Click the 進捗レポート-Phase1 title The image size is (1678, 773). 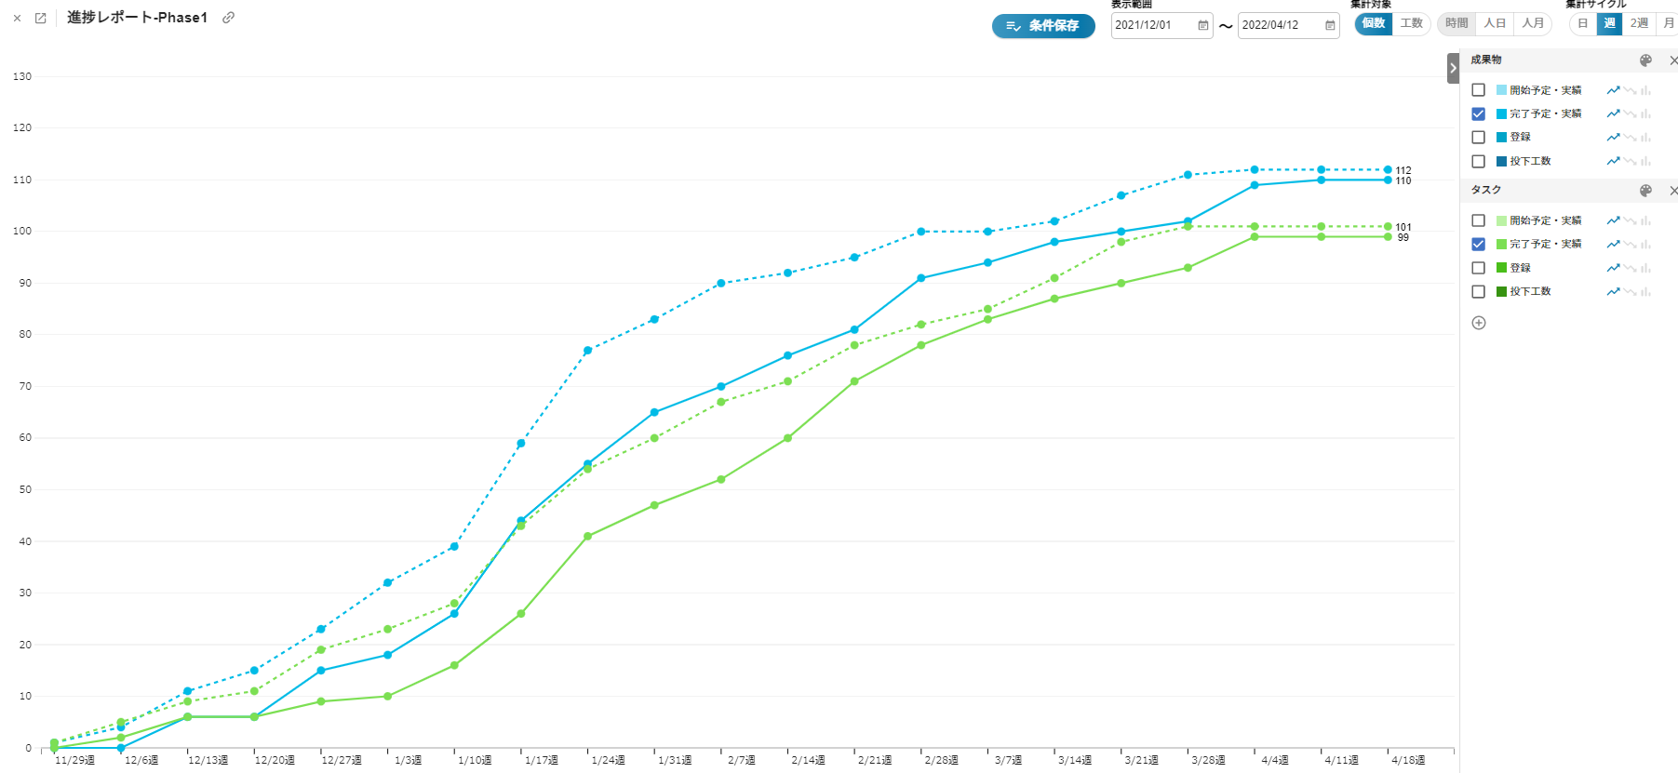[138, 18]
